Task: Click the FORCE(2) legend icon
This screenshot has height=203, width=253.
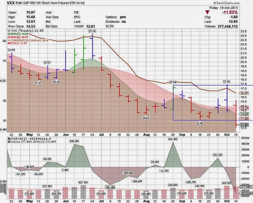Action: point(9,139)
